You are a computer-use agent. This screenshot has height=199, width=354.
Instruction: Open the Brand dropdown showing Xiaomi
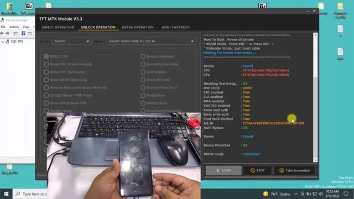(72, 41)
